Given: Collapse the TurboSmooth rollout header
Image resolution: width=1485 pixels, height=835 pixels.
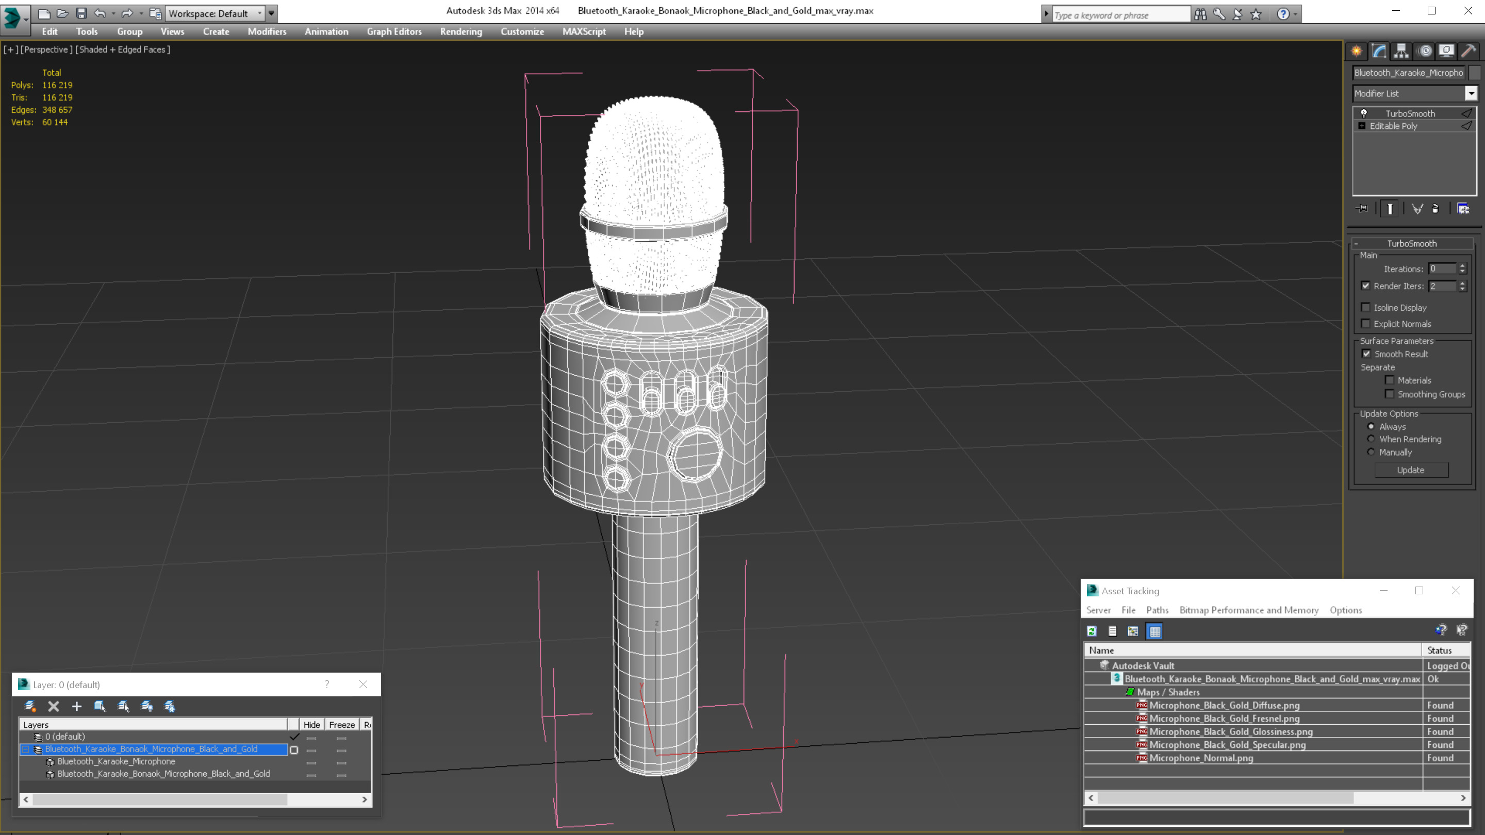Looking at the screenshot, I should click(x=1411, y=243).
